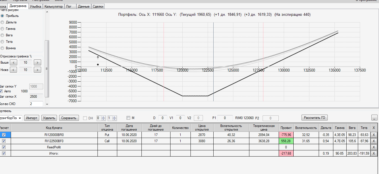Image resolution: width=379 pixels, height=174 pixels.
Task: Uncheck calculation for RI122500BF0 row
Action: click(x=4, y=141)
